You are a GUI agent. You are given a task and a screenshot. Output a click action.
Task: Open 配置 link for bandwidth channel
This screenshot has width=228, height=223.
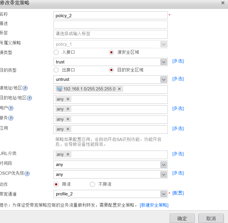point(178,193)
